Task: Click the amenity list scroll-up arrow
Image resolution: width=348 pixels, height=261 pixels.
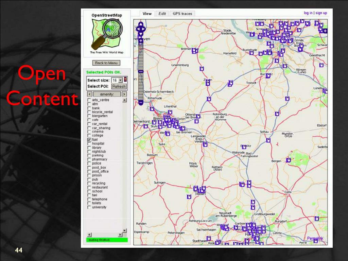Action: pyautogui.click(x=124, y=100)
